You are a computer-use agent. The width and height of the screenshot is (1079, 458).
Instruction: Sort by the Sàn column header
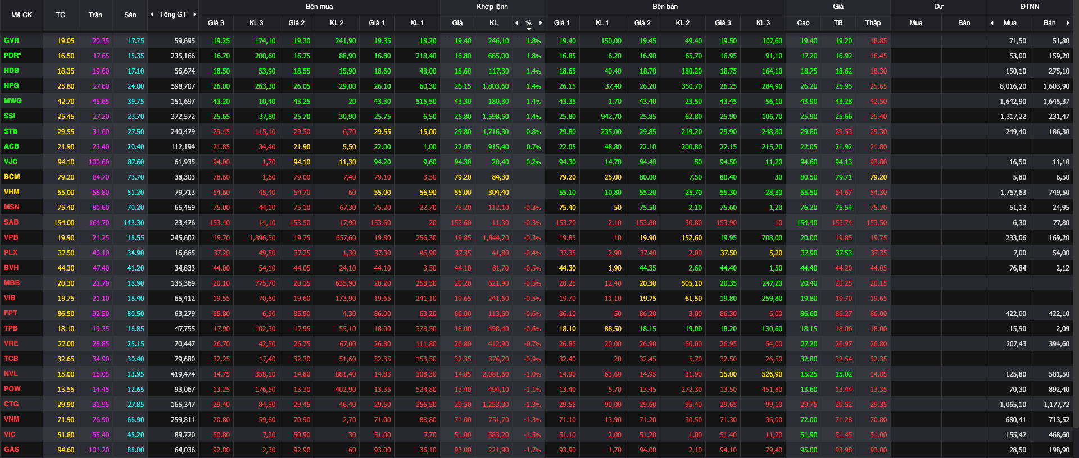coord(130,15)
